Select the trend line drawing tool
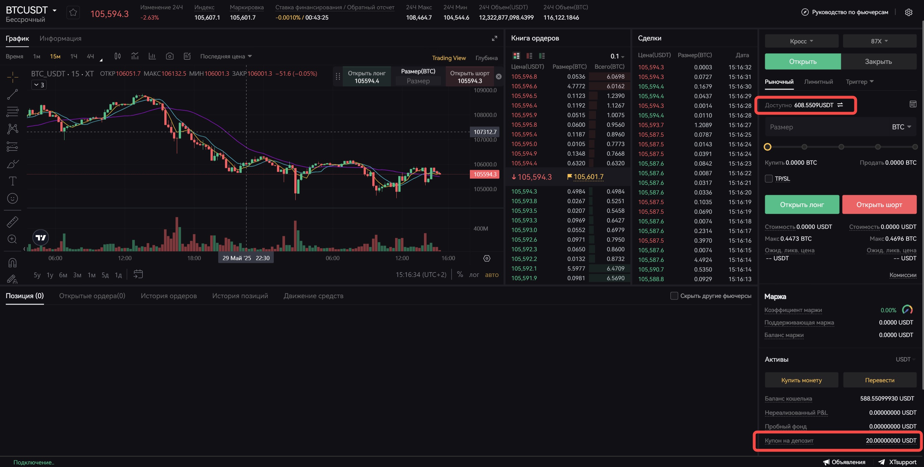The height and width of the screenshot is (467, 924). (13, 94)
